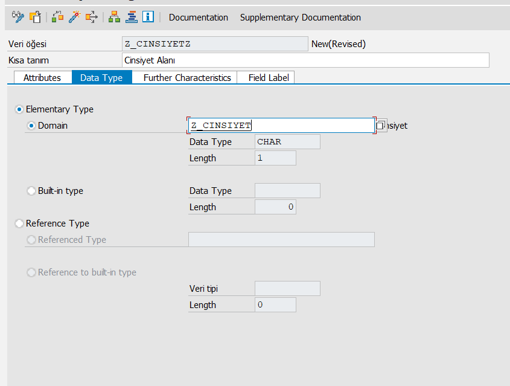This screenshot has width=510, height=386.
Task: Open the Further Characteristics tab
Action: click(187, 78)
